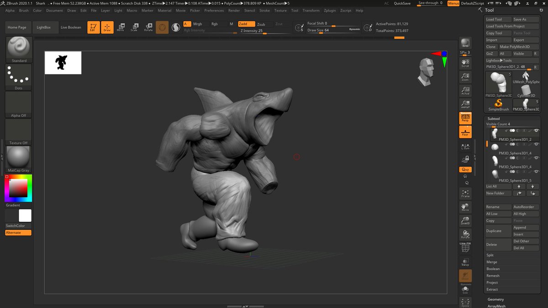Screen dimensions: 548x308
Task: Click the Make PolyMesh3D button
Action: [x=519, y=47]
